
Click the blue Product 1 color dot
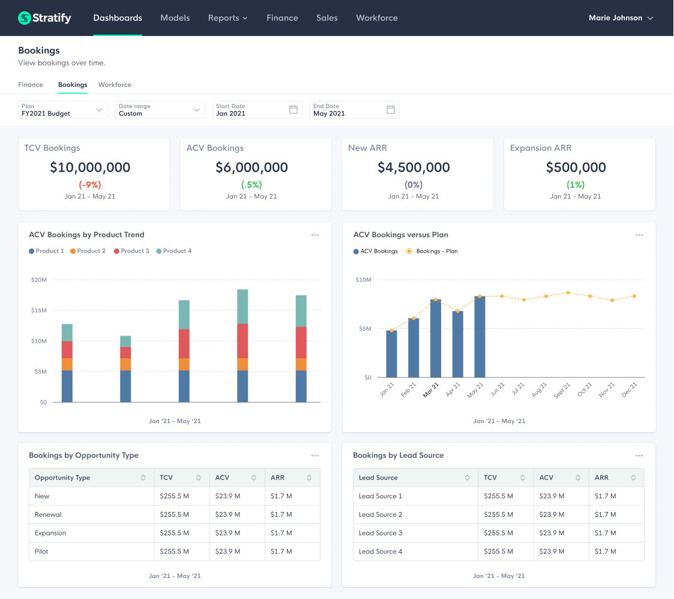coord(32,251)
